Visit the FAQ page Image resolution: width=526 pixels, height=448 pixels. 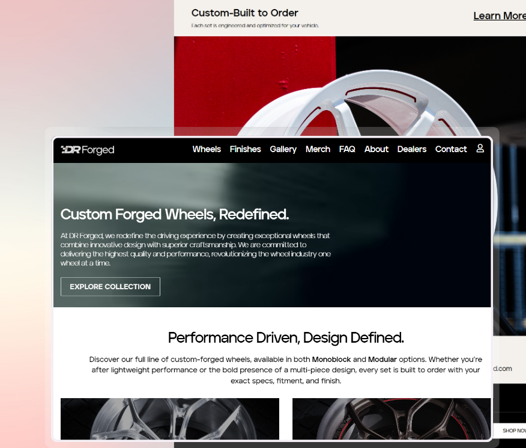[347, 149]
